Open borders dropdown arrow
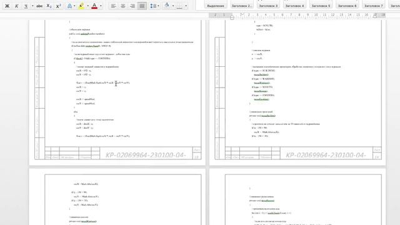Screen dimensions: 400x225 point(186,6)
